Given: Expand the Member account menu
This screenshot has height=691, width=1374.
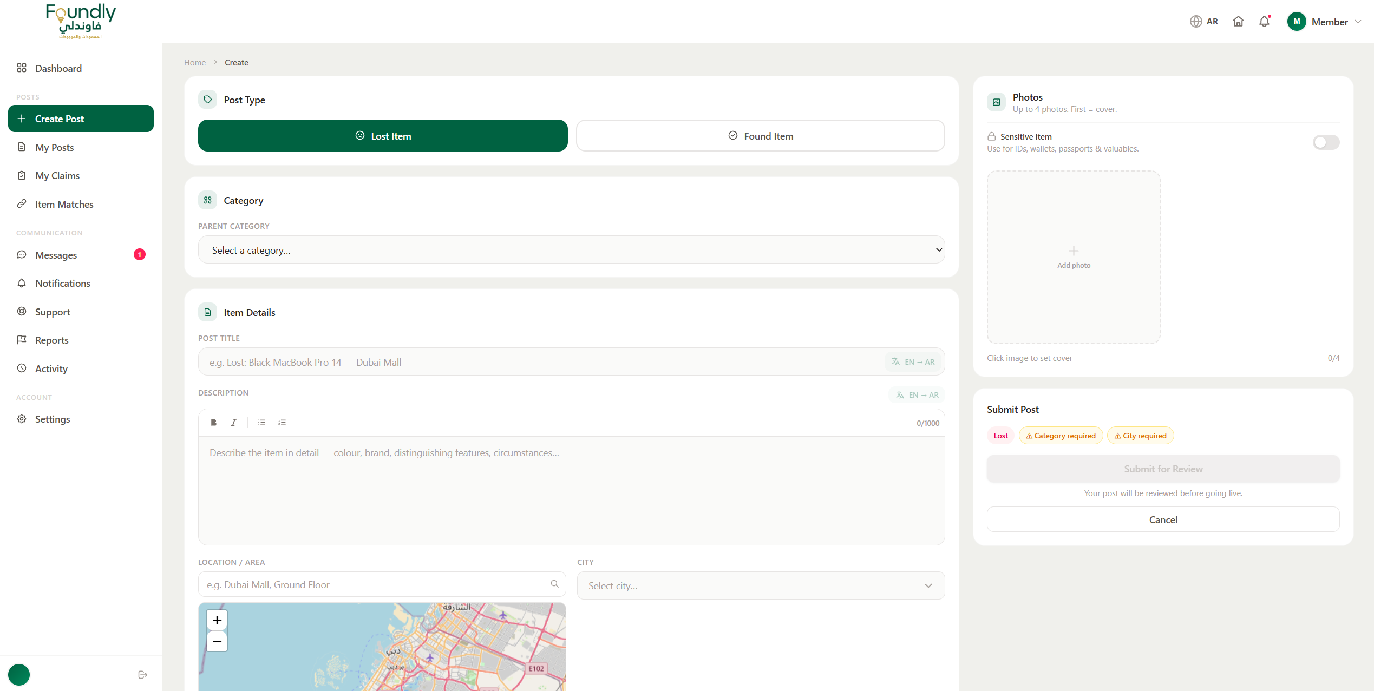Looking at the screenshot, I should click(x=1324, y=22).
